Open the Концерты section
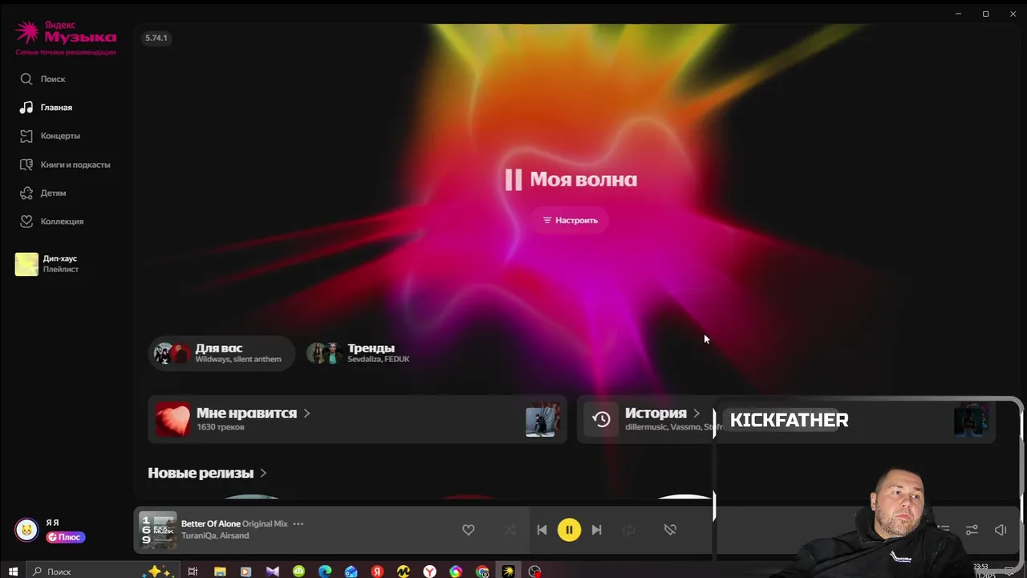The height and width of the screenshot is (578, 1027). [x=50, y=136]
